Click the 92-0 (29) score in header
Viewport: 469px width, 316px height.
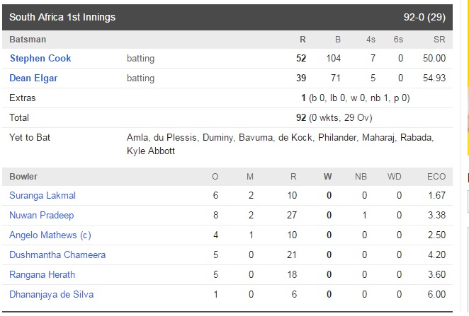(424, 17)
